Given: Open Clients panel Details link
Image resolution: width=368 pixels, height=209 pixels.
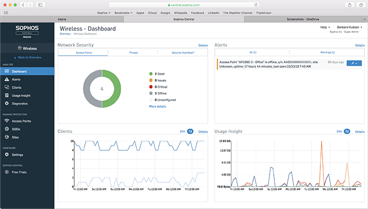Looking at the screenshot, I should point(203,132).
